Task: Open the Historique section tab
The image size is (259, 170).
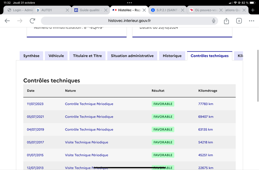Action: click(x=172, y=56)
